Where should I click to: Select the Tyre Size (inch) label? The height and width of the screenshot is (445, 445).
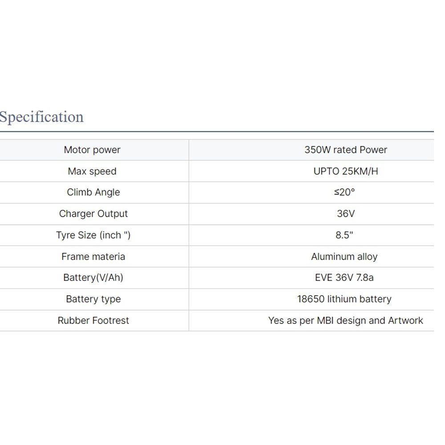(93, 235)
